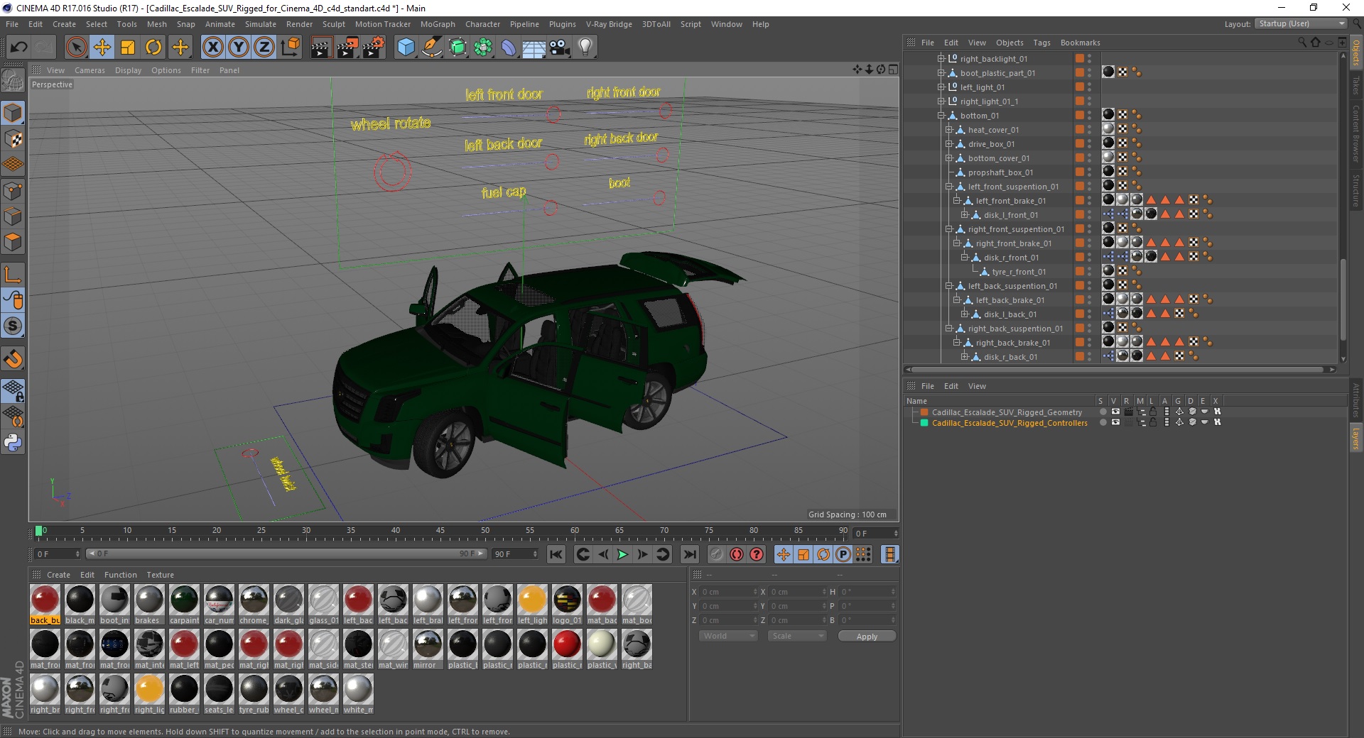1364x738 pixels.
Task: Select Cadillac_Escalade_SUV_Rigged_Controllers layer
Action: coord(1010,423)
